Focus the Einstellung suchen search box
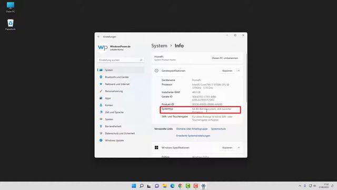This screenshot has width=337, height=190. click(x=121, y=60)
